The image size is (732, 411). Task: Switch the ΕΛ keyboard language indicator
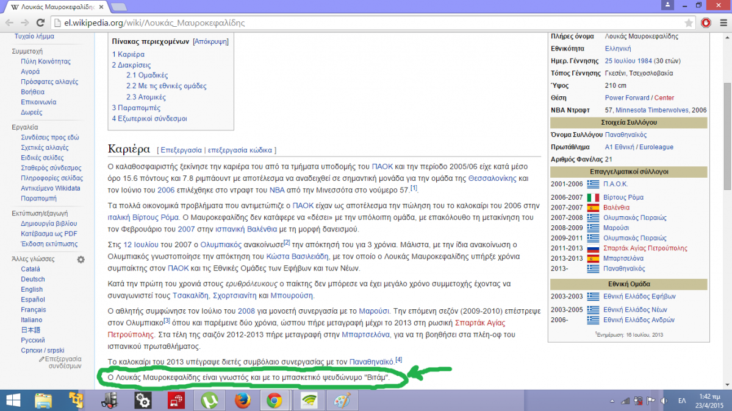(x=683, y=400)
